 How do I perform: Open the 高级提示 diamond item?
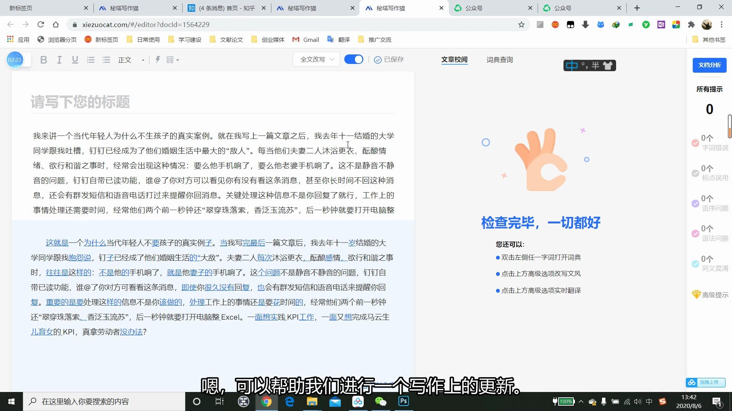pos(710,295)
